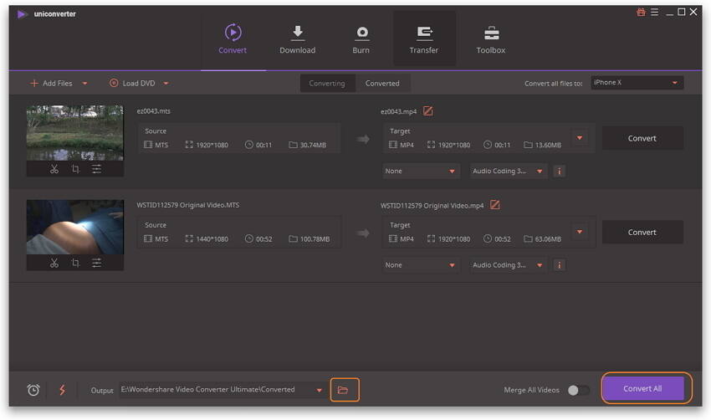Click Load DVD button
This screenshot has width=711, height=420.
point(132,84)
